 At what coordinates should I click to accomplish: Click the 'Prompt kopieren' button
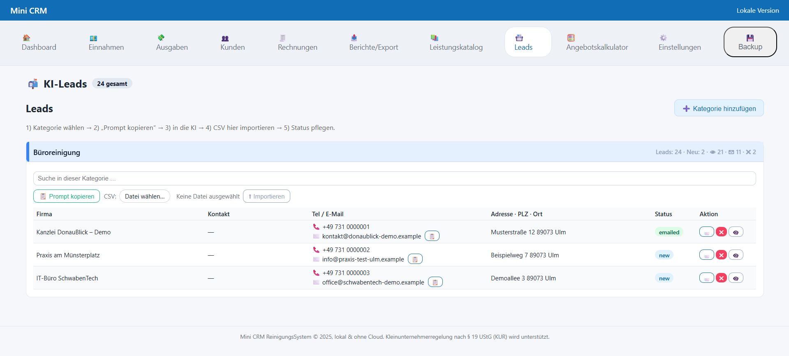[x=67, y=196]
